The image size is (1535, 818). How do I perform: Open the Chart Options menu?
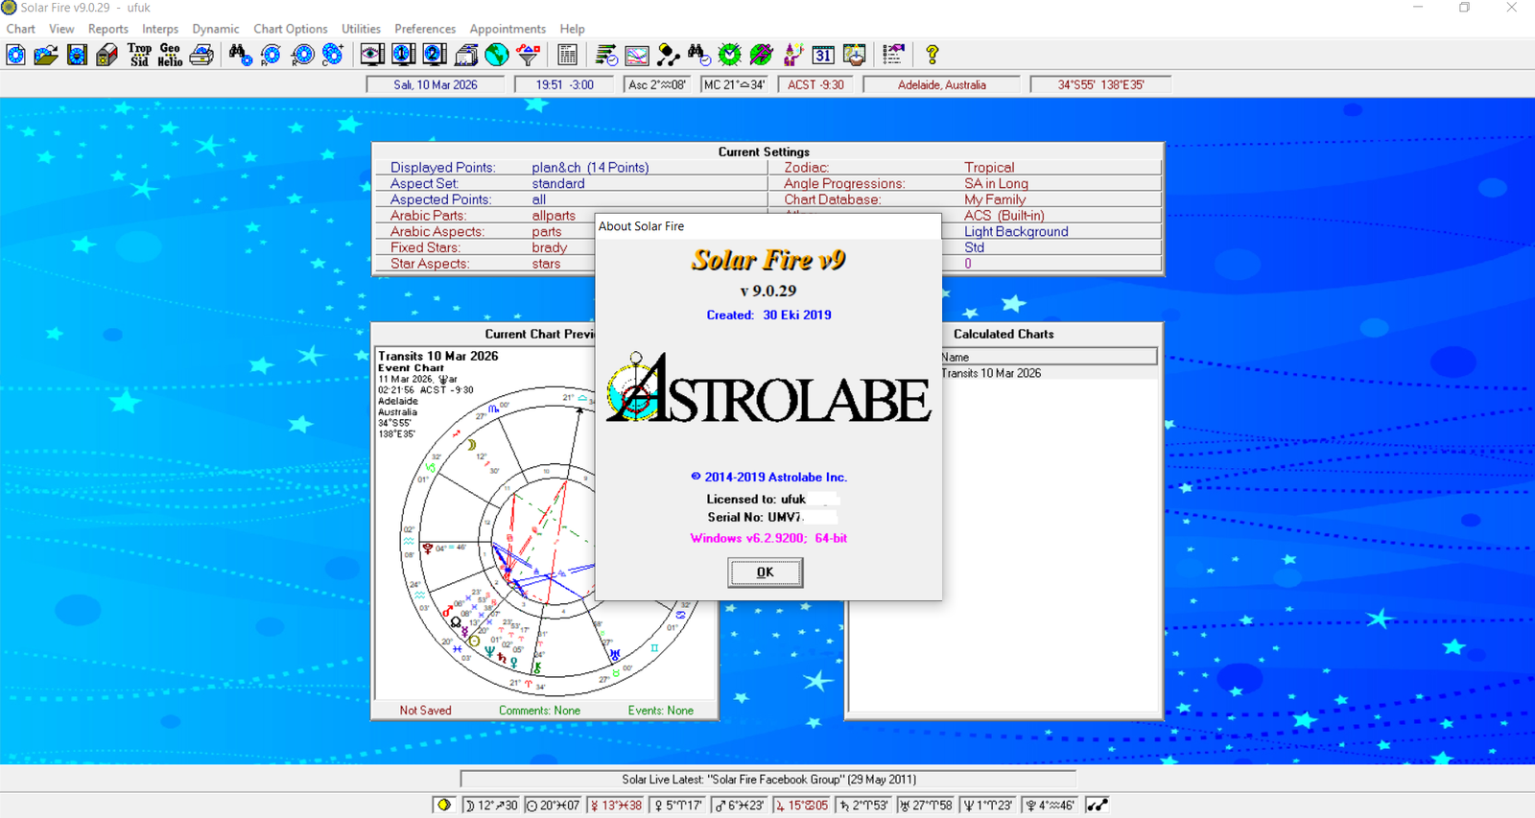[x=290, y=29]
